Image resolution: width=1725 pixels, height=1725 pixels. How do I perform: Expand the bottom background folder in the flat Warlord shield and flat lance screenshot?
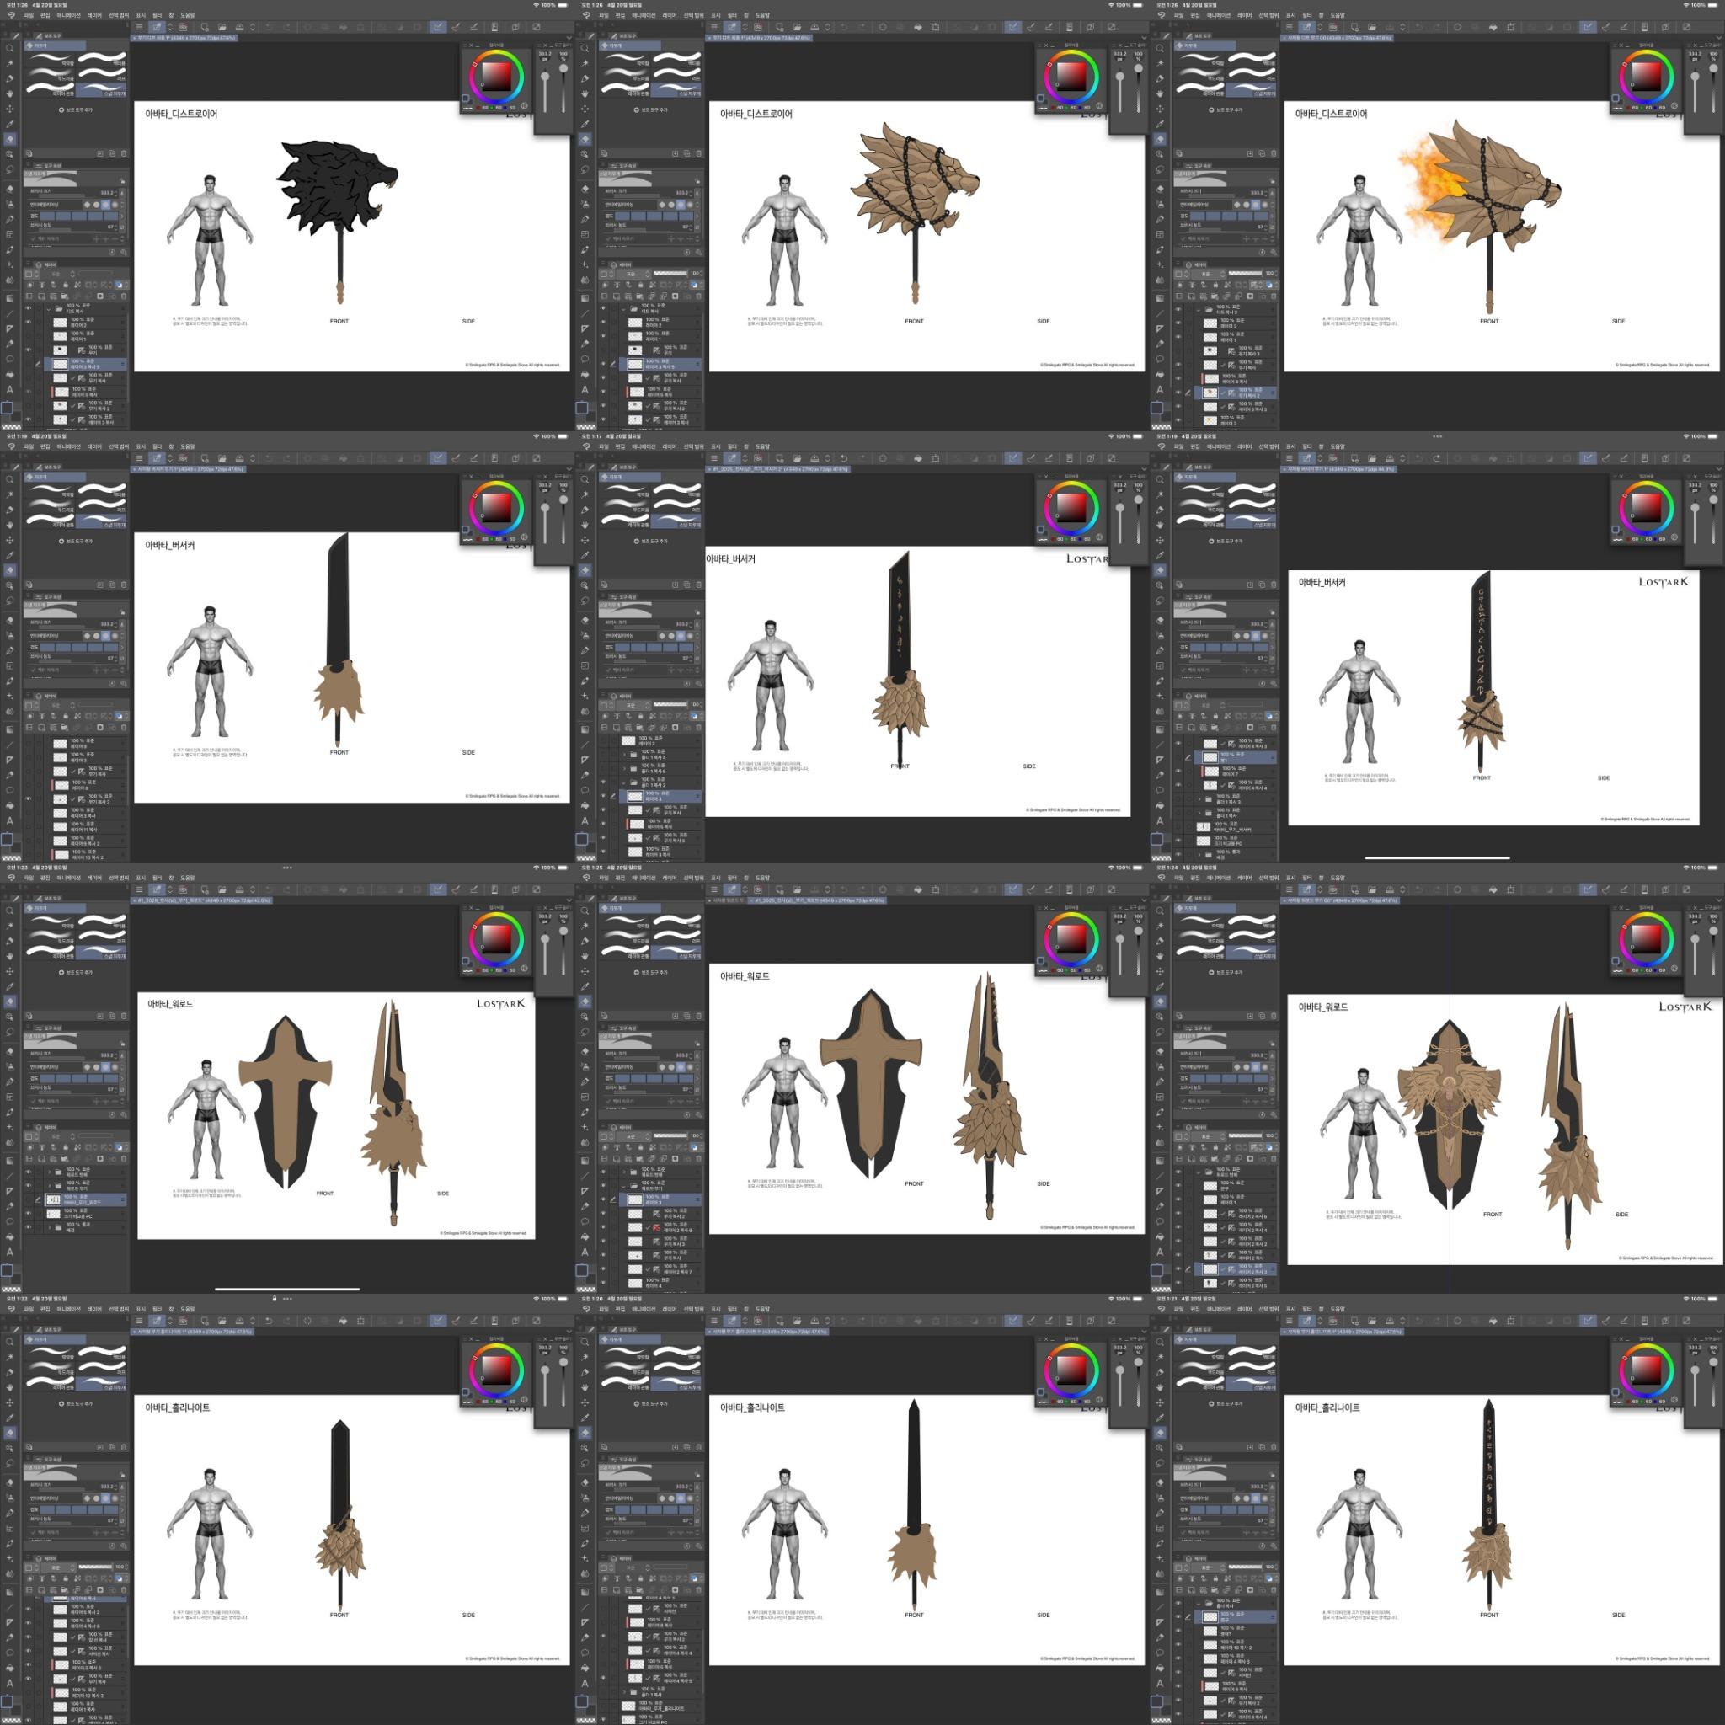49,1226
